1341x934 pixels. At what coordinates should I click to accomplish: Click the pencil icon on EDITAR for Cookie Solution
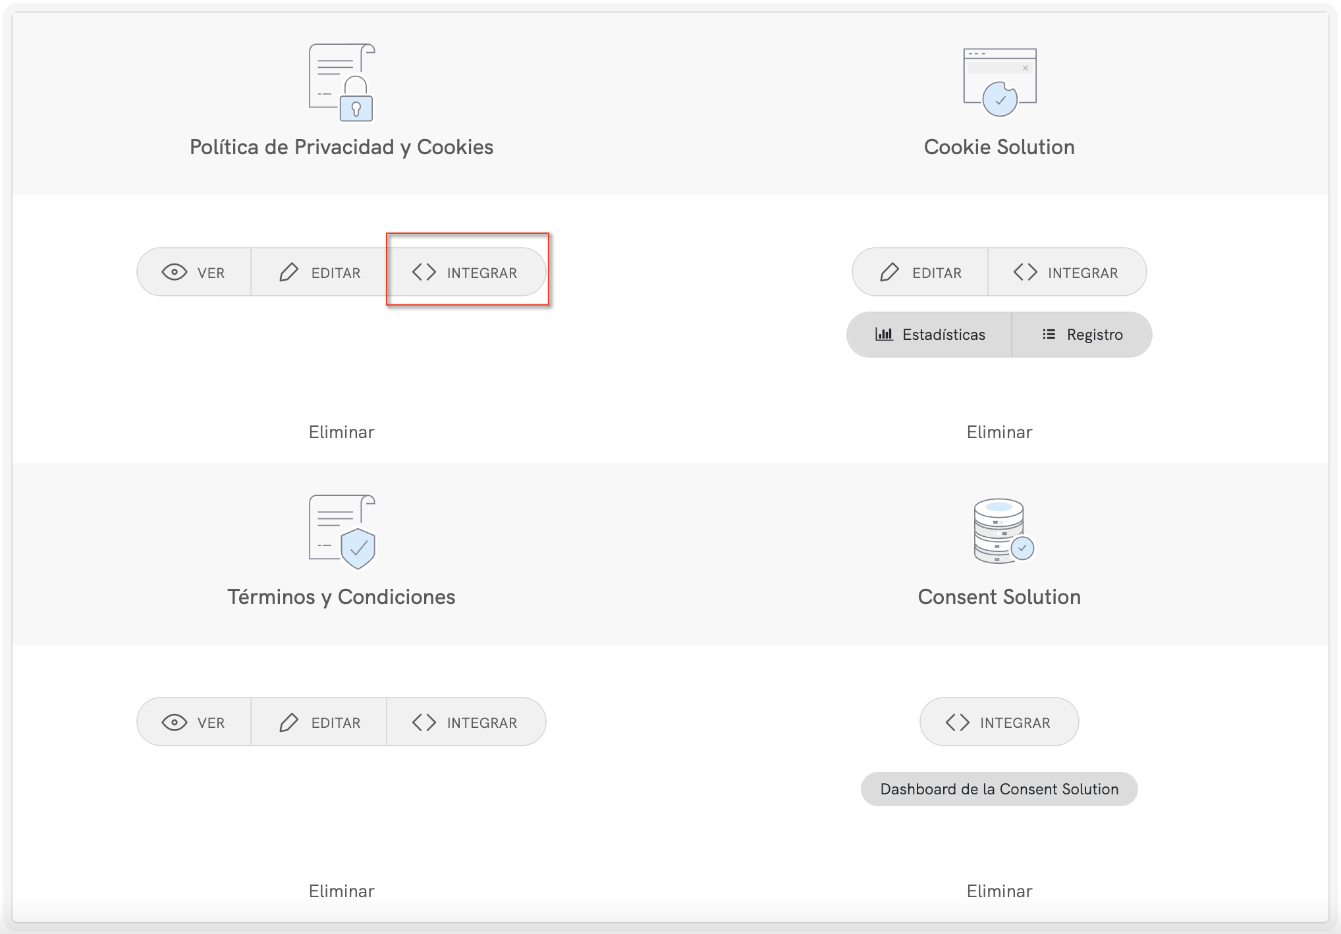(890, 271)
